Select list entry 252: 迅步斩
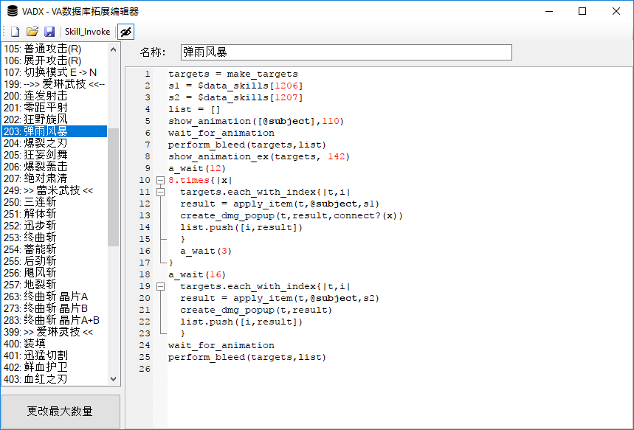Viewport: 634px width, 430px height. click(55, 226)
